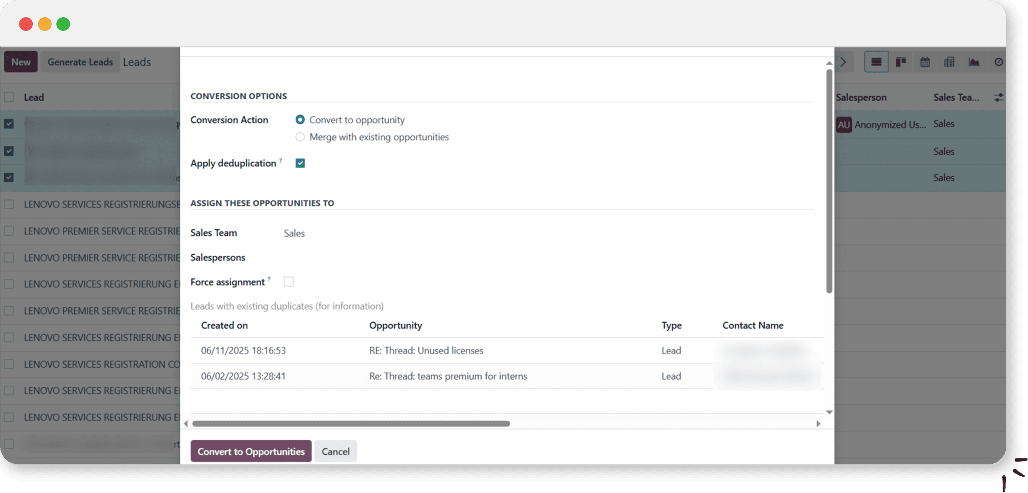Click the dialog's horizontal scrollbar thumb
The width and height of the screenshot is (1028, 493).
pos(351,424)
